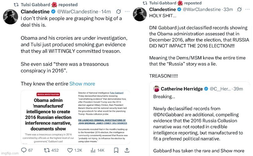
Task: Bookmark the 14m Clandestine post
Action: coord(116,150)
